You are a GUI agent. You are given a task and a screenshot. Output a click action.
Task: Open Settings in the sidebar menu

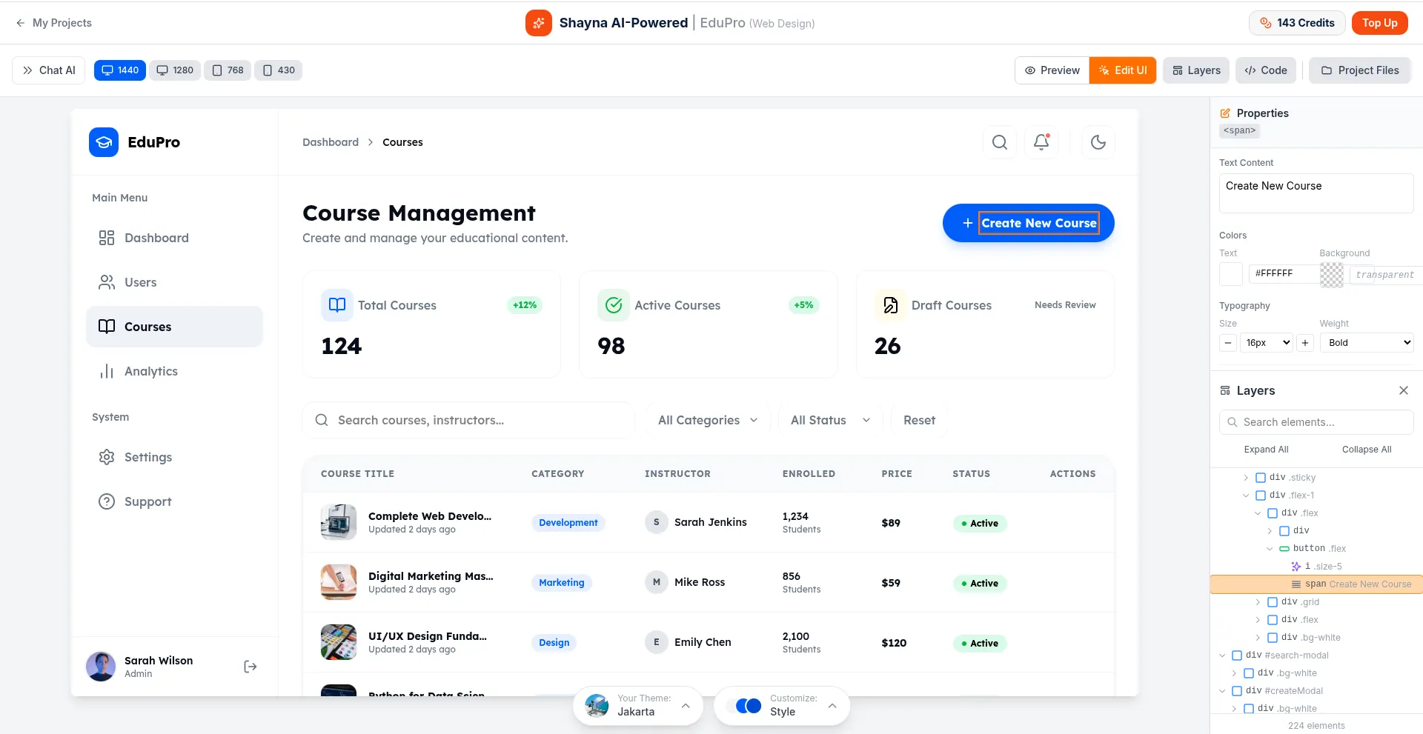pyautogui.click(x=148, y=457)
